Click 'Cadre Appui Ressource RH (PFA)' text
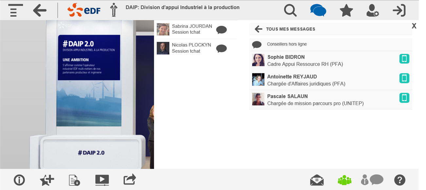 pos(305,64)
